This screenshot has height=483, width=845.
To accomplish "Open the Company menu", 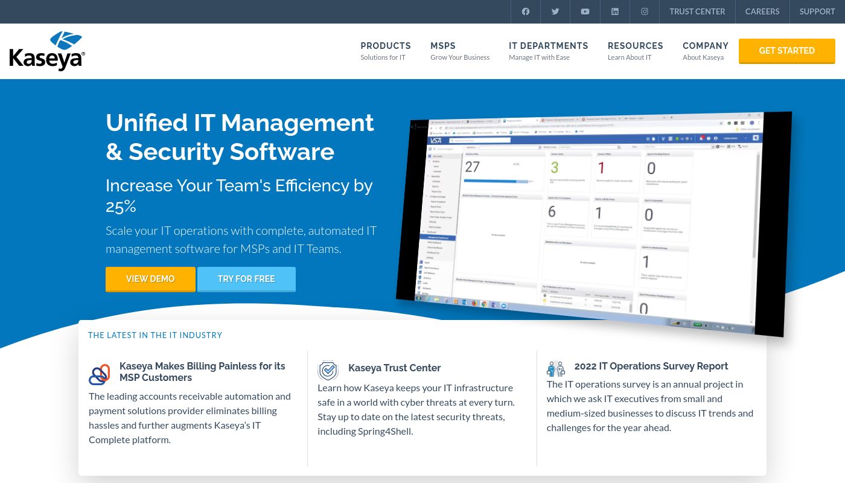I will pos(706,51).
